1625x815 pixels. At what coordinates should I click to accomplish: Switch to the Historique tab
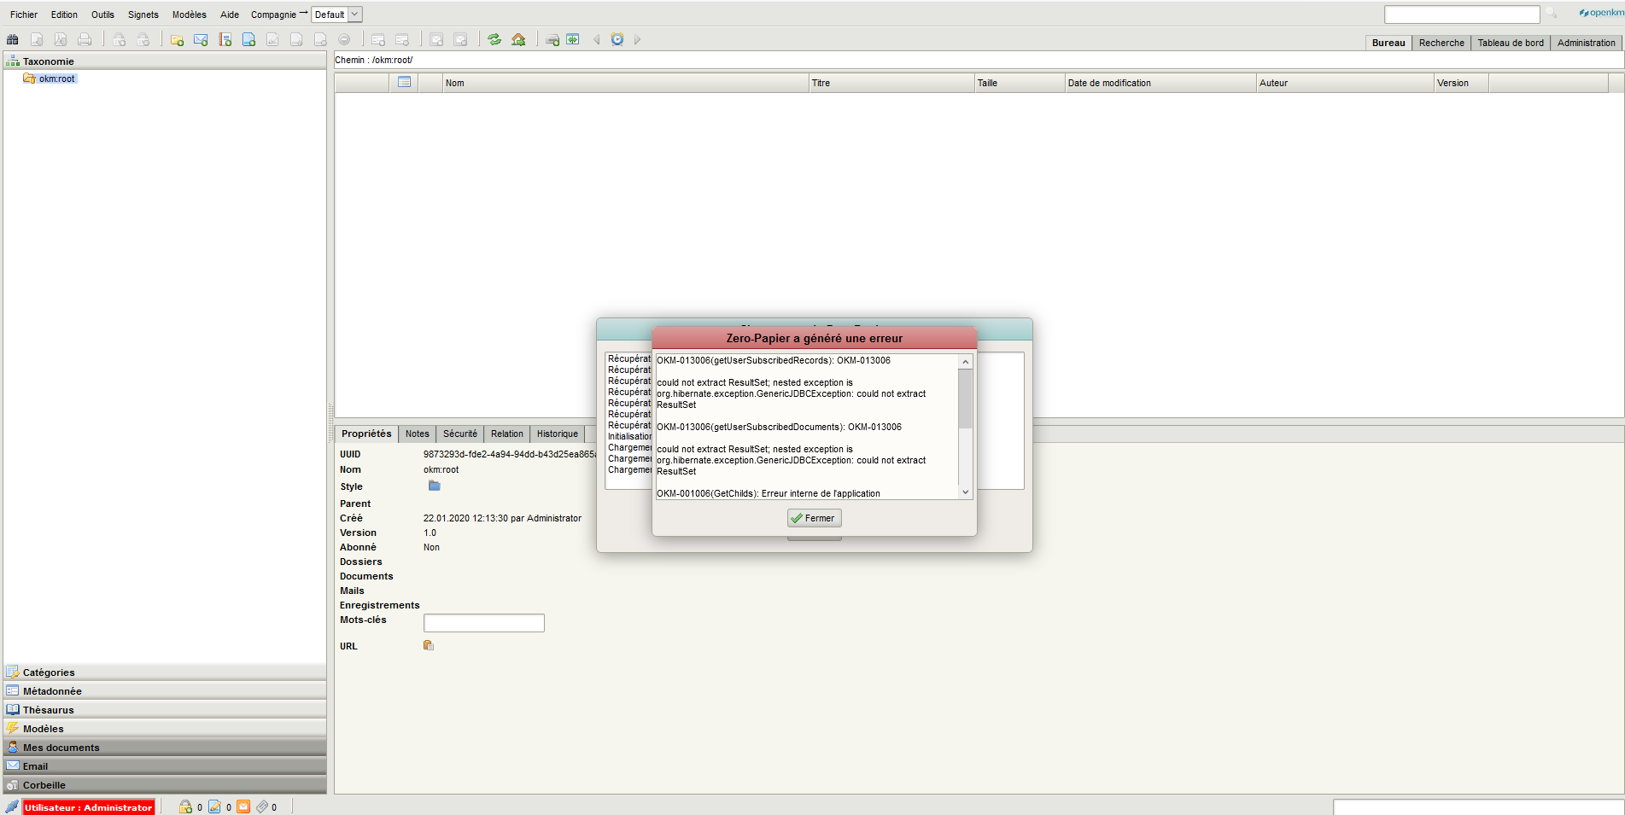pos(557,434)
